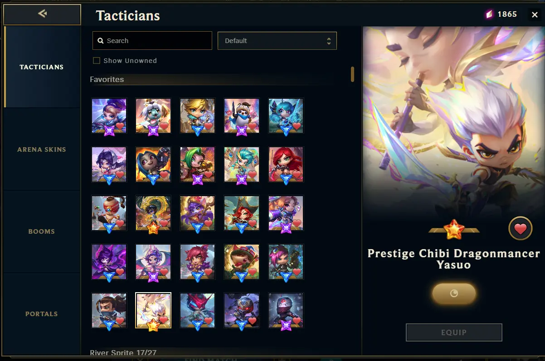Unfavorite the first tactician via heart
This screenshot has height=361, width=545.
(120, 126)
